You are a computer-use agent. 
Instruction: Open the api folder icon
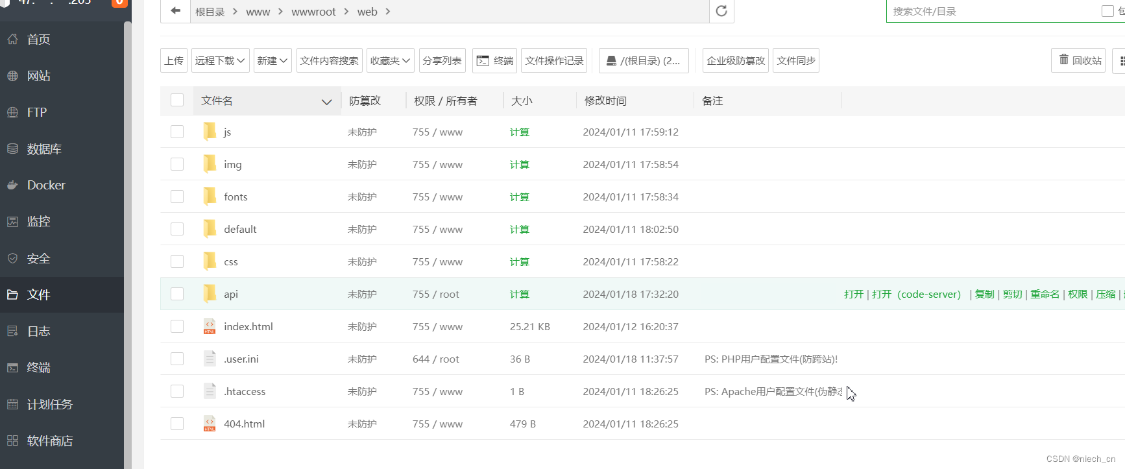(210, 294)
